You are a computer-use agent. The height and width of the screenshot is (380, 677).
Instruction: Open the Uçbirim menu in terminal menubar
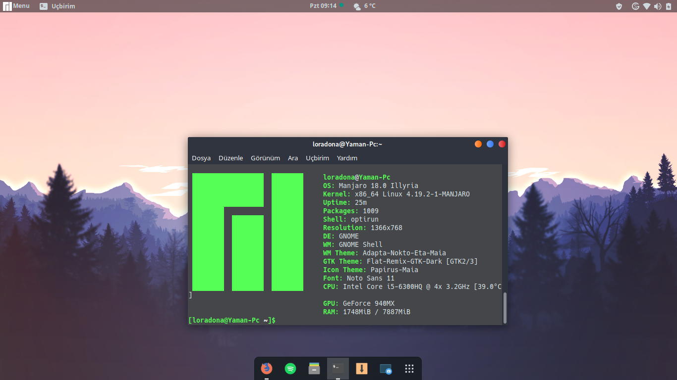point(317,158)
